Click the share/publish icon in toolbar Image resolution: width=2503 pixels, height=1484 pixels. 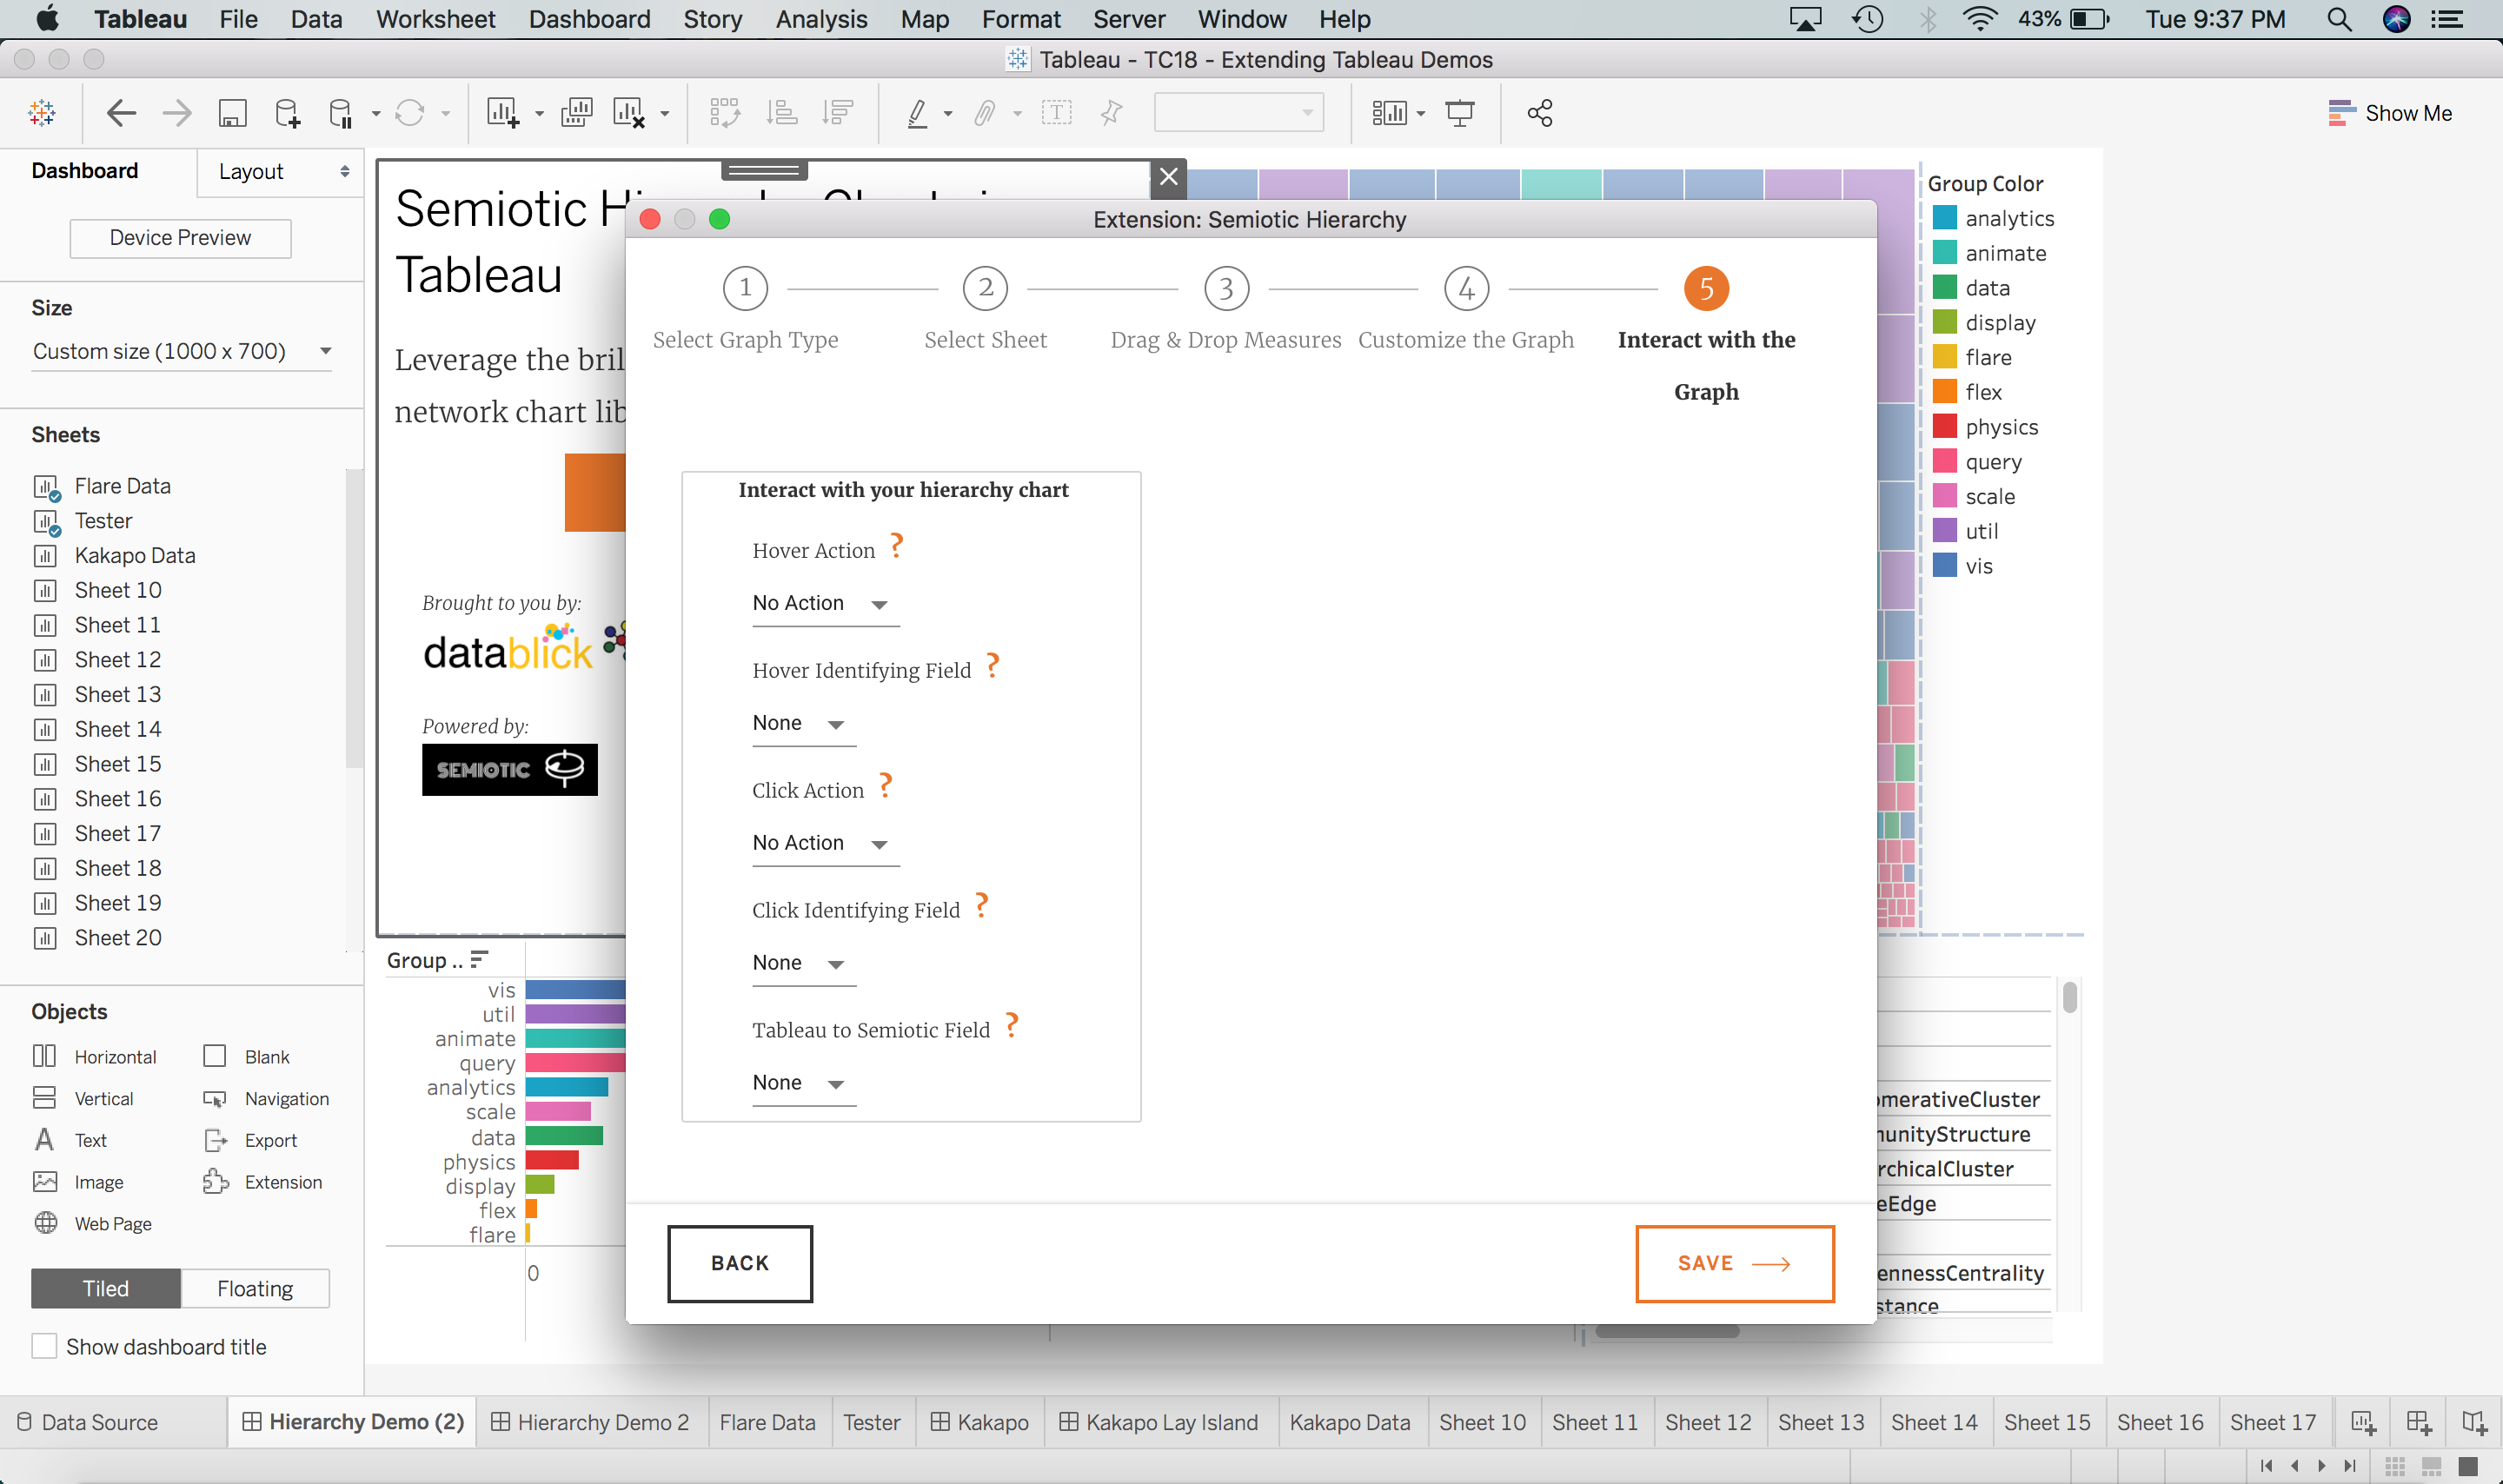point(1538,111)
